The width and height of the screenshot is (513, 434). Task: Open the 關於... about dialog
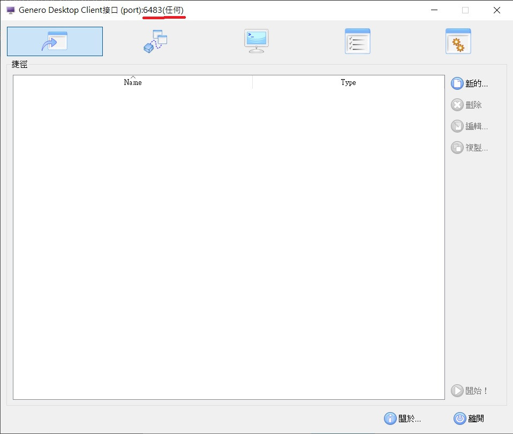402,418
